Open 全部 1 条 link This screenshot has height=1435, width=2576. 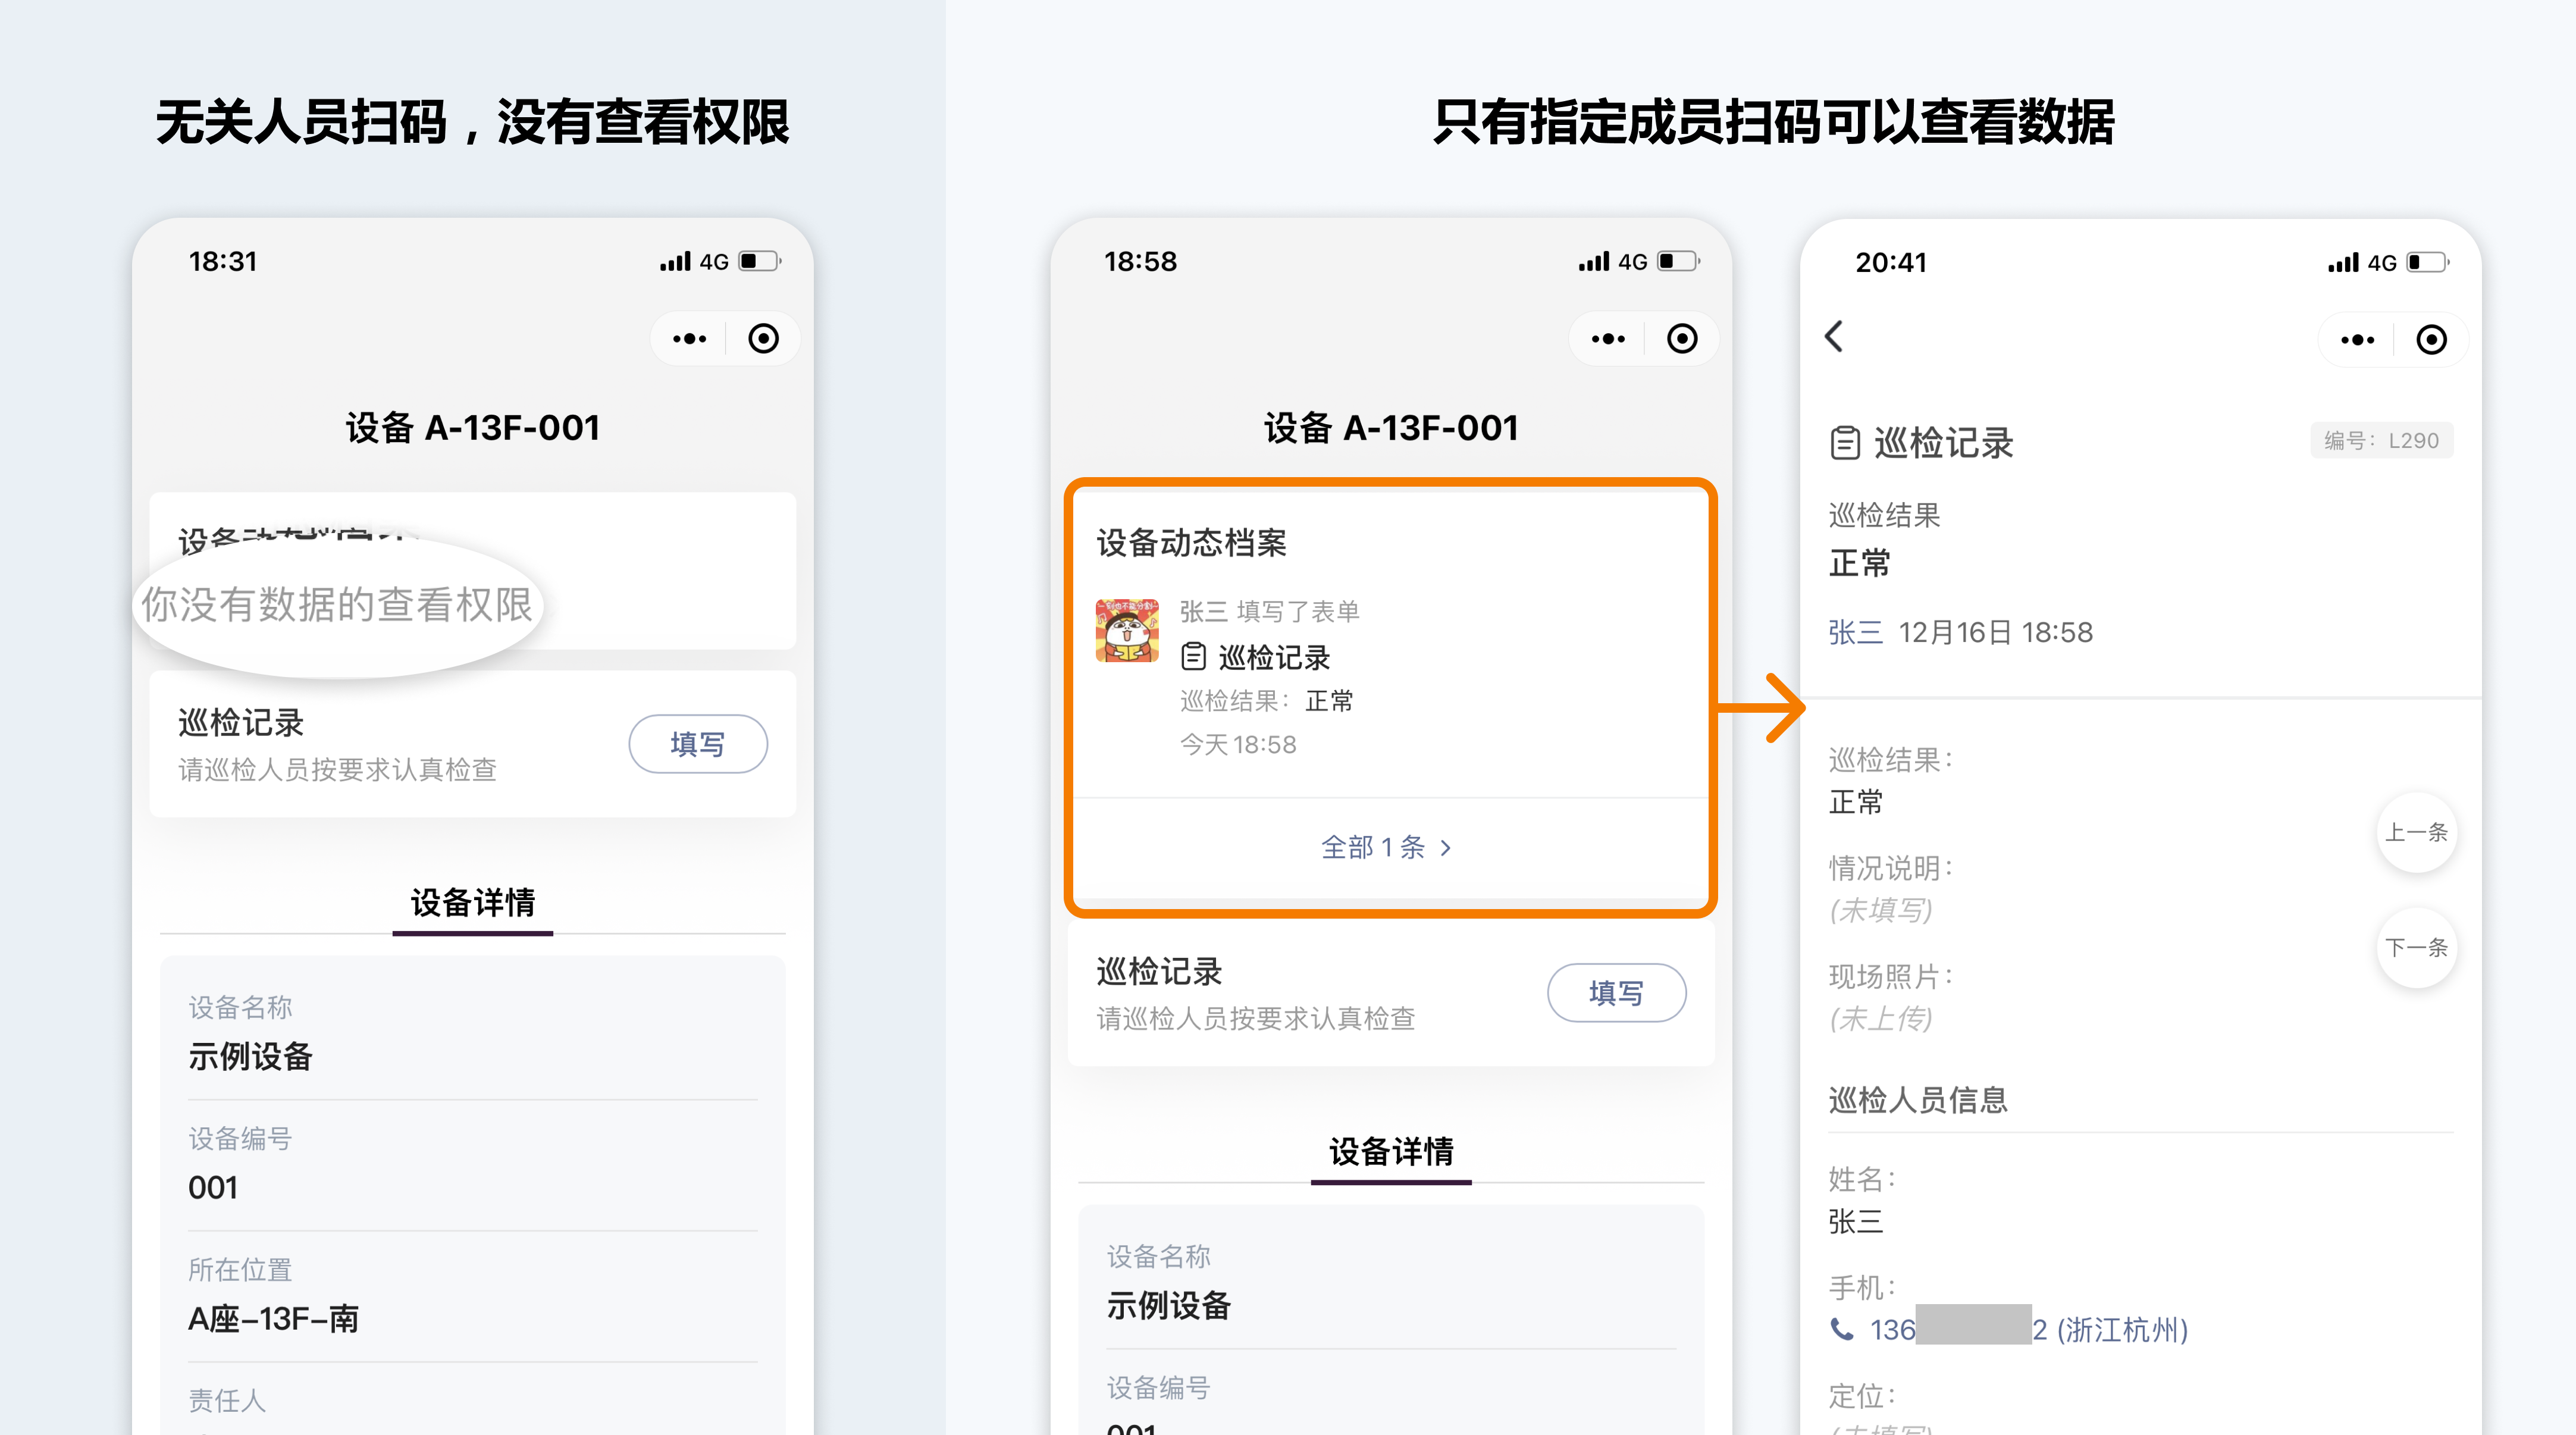(1386, 848)
